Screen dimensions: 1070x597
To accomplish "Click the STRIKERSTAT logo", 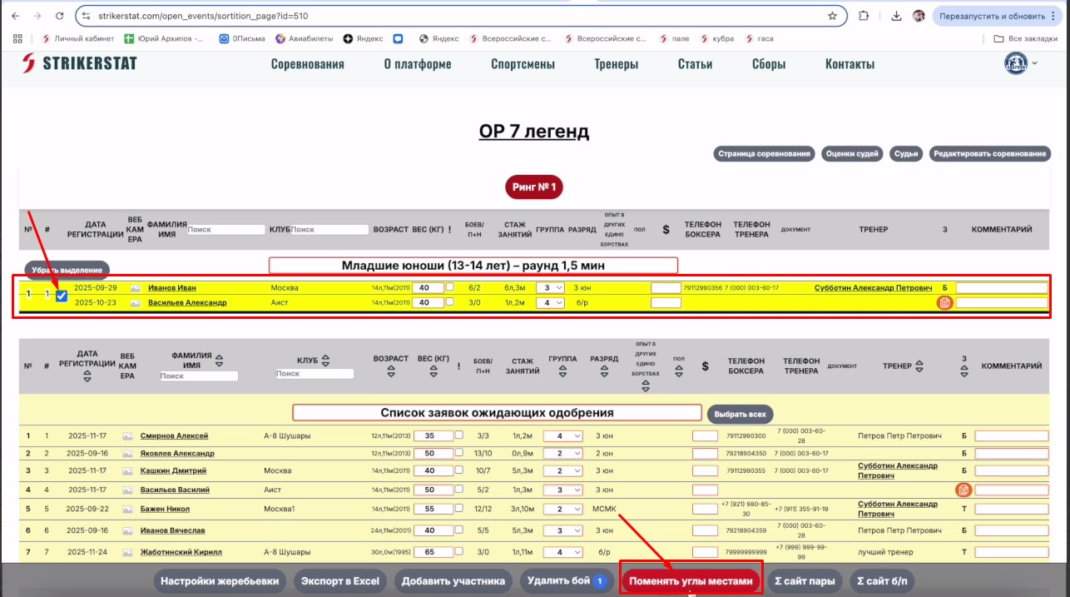I will [80, 63].
